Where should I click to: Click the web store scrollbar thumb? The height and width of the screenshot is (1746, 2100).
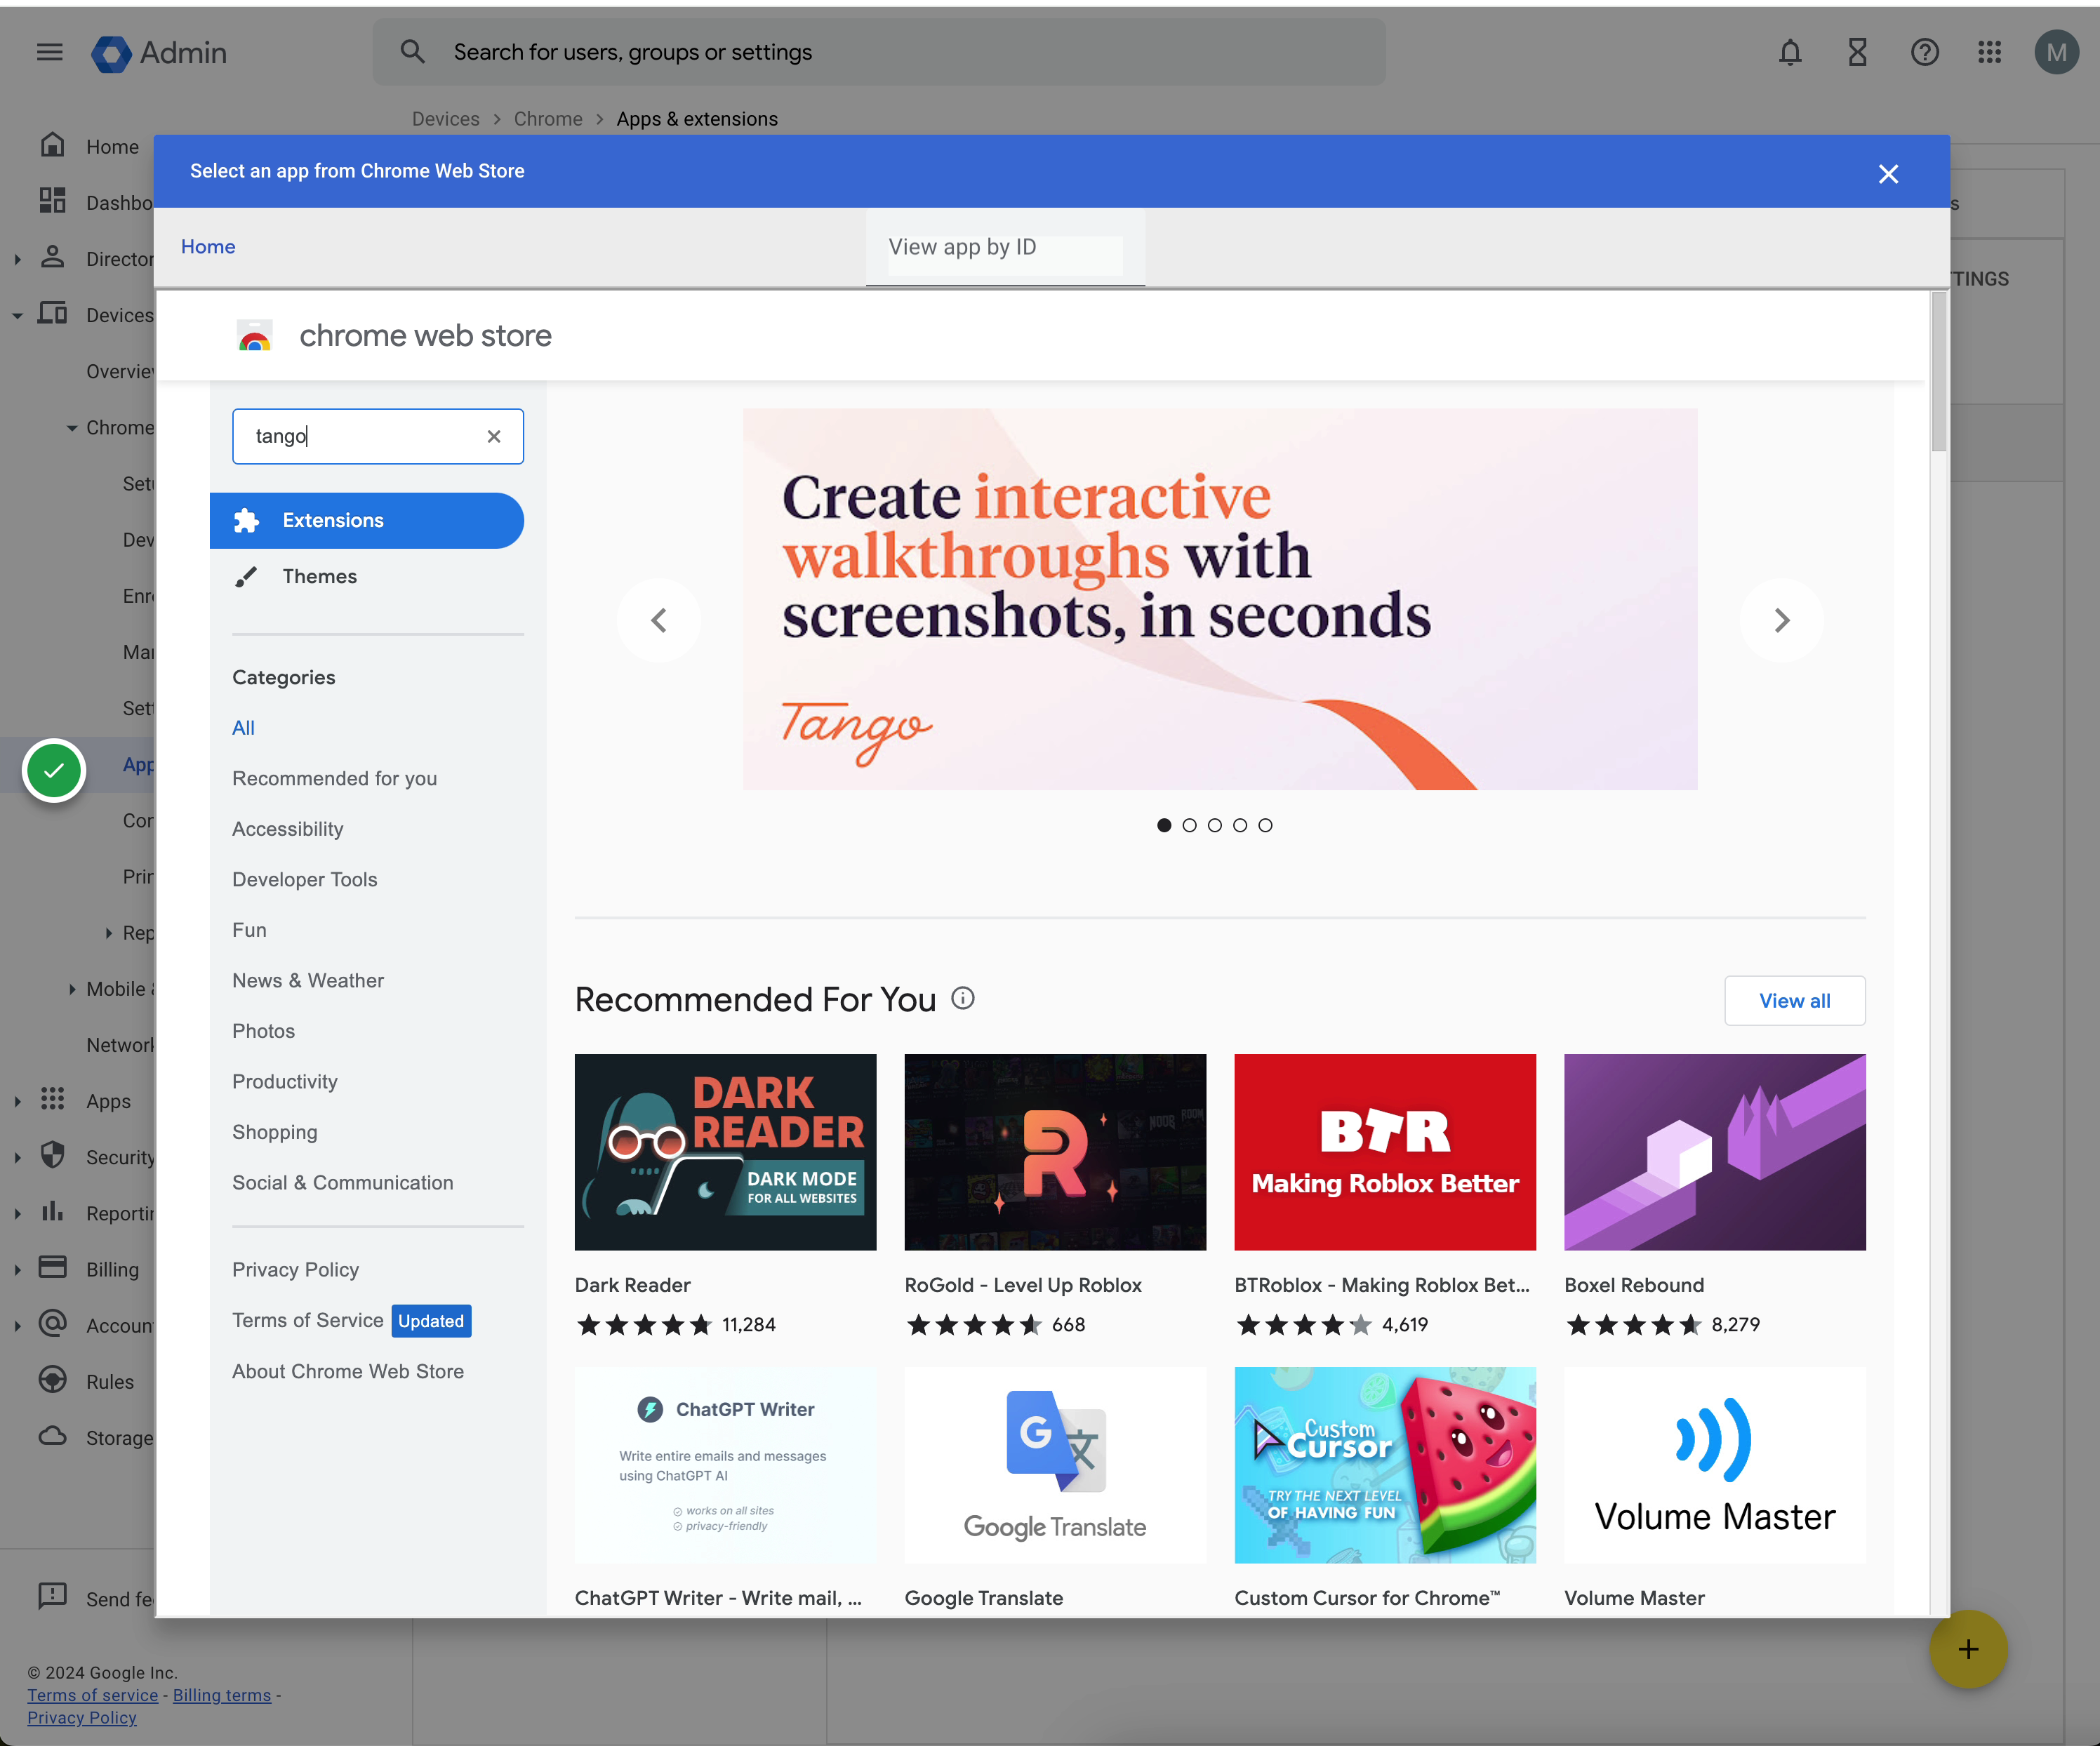tap(1939, 370)
